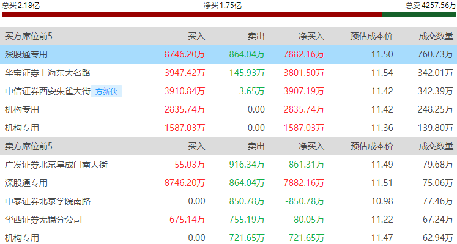Viewport: 457px width, 244px height.
Task: Select 深股通专用 in the 卖方席位前5 list
Action: tap(26, 183)
